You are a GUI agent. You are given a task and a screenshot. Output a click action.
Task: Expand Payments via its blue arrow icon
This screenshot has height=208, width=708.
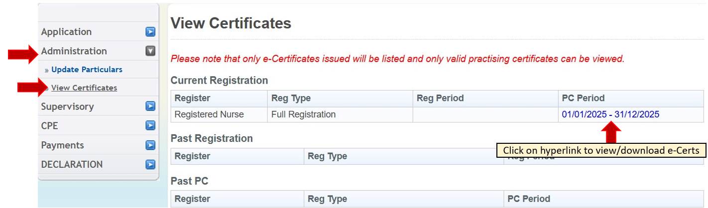[150, 145]
